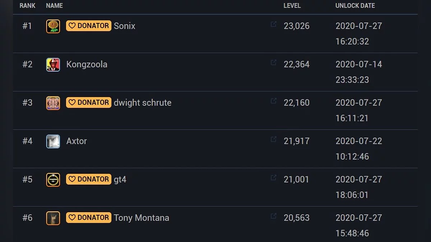Screen dimensions: 431x242
Task: Open external link icon for dwight schrute
Action: coord(273,101)
